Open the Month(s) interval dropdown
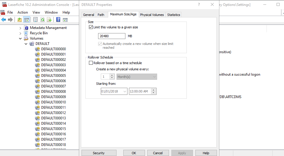 pyautogui.click(x=137, y=77)
